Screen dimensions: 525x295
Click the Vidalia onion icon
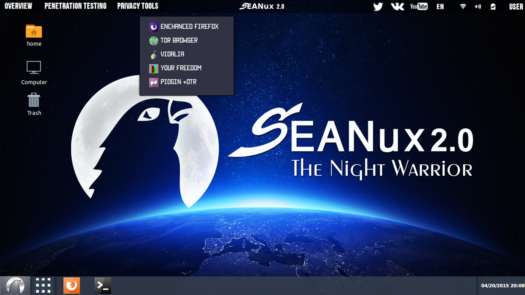tap(154, 55)
